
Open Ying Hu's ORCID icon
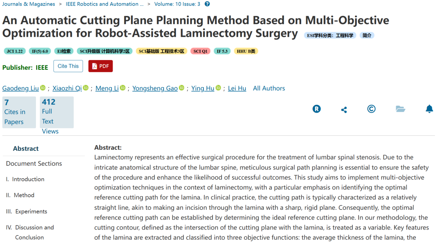pos(218,88)
